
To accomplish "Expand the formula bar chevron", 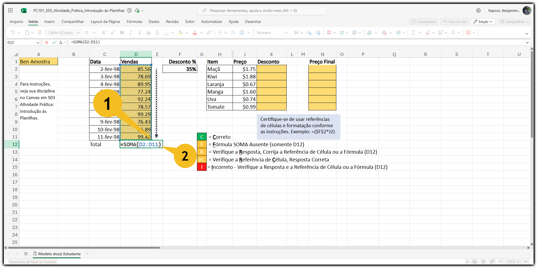I will (x=527, y=42).
